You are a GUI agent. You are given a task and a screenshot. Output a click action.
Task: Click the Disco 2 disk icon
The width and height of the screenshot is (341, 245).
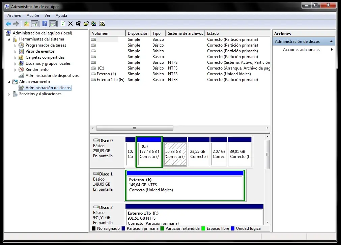click(96, 207)
